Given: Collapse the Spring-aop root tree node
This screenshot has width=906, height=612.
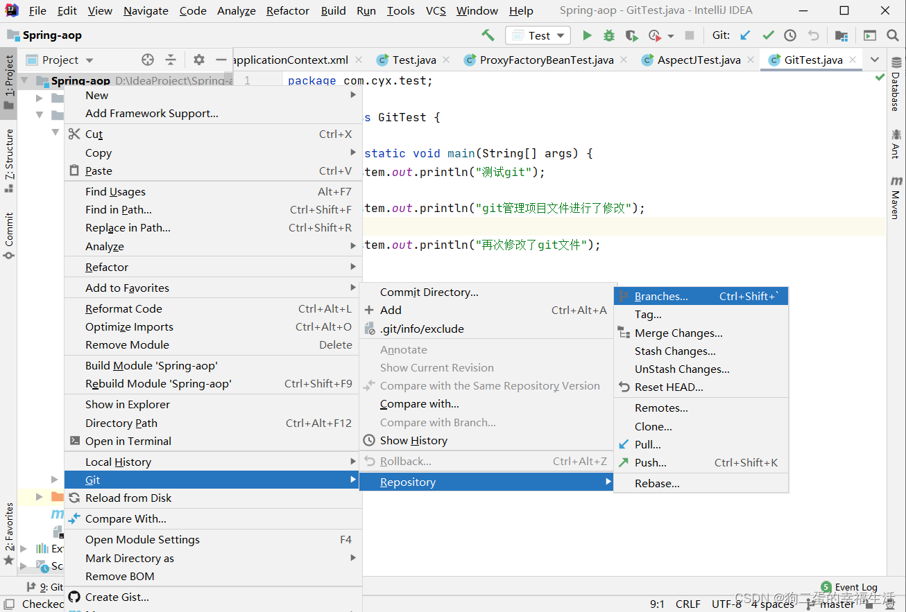Looking at the screenshot, I should (x=24, y=80).
